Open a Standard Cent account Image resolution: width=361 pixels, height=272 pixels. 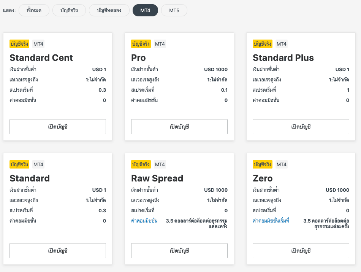point(58,127)
